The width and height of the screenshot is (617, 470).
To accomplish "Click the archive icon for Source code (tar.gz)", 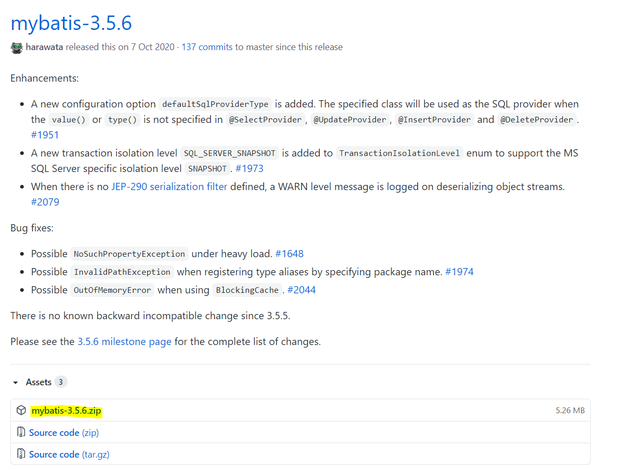I will tap(21, 454).
